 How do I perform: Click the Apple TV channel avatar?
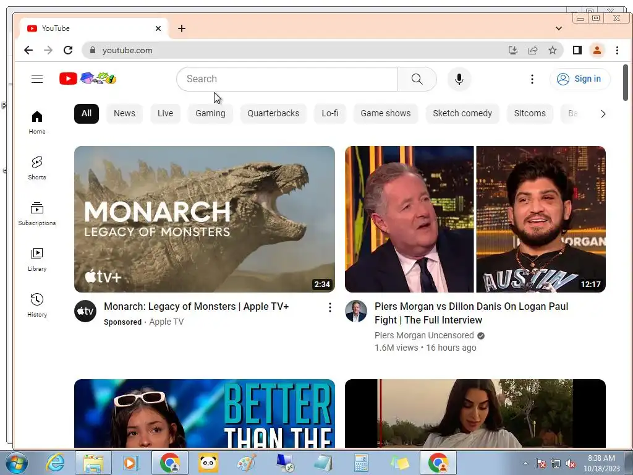(x=85, y=311)
